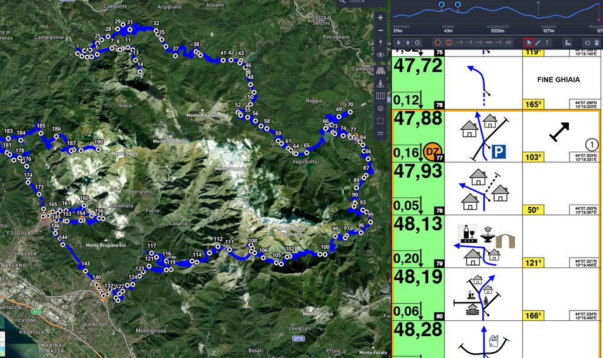603x358 pixels.
Task: Activate dashed rectangle selection tool
Action: pyautogui.click(x=380, y=121)
